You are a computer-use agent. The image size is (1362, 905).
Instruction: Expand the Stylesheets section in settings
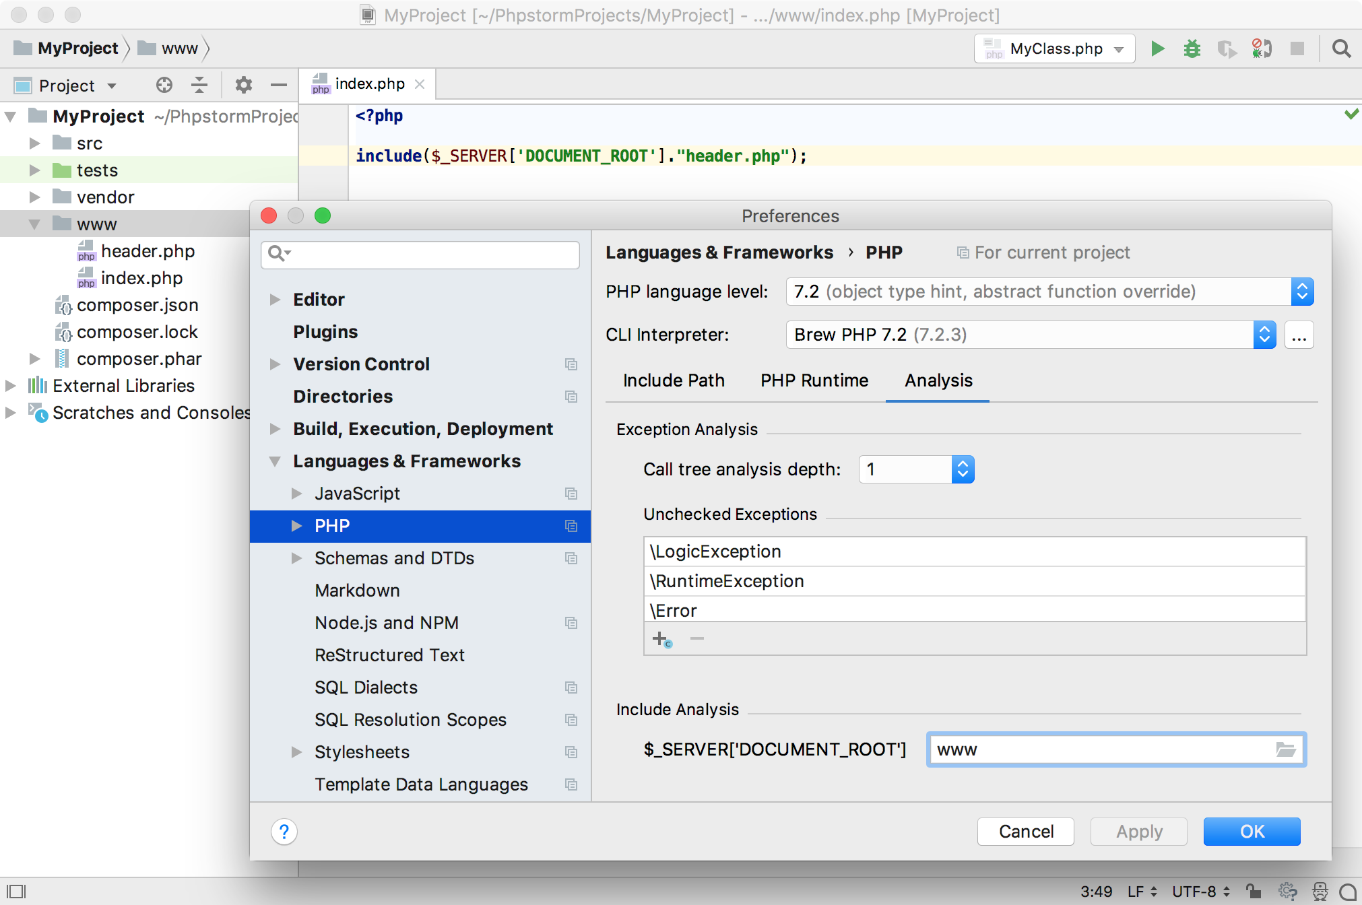tap(295, 753)
